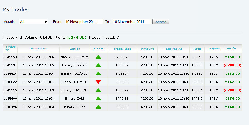Viewport: 249px width, 125px height.
Task: Sort by Trade Rate column header
Action: click(122, 49)
